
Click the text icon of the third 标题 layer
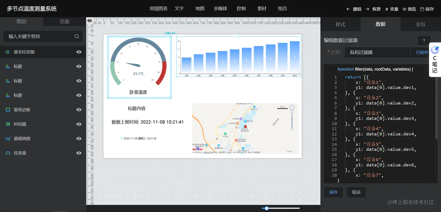tap(8, 95)
